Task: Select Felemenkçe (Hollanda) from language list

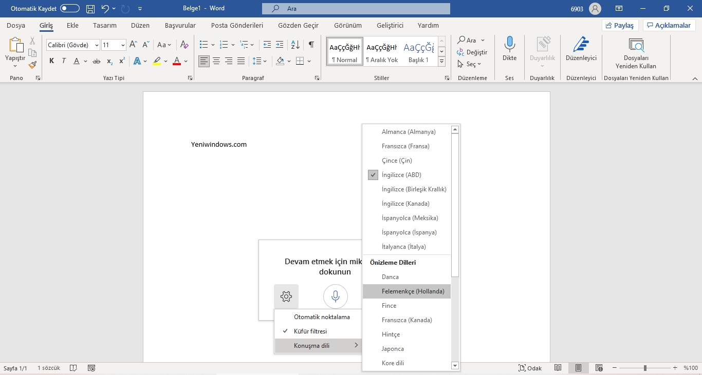Action: 413,291
